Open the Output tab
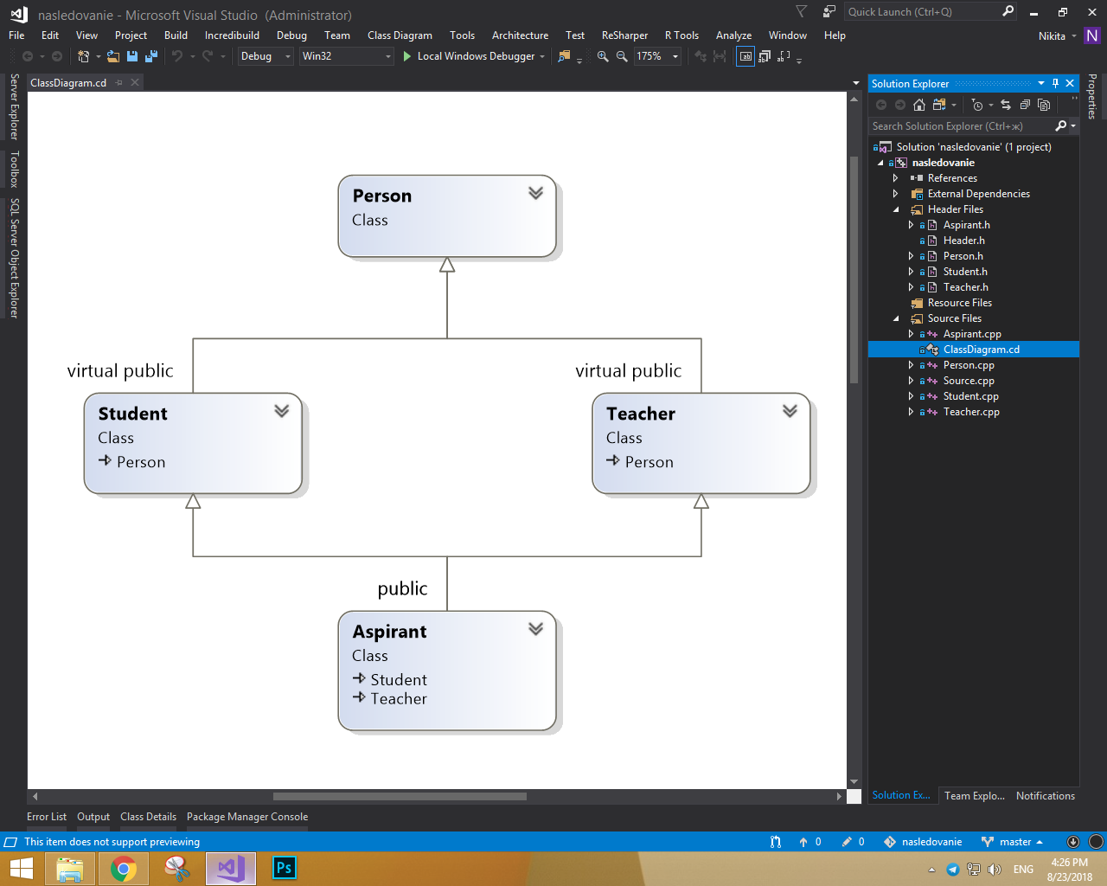Screen dimensions: 1107x886 pos(93,817)
